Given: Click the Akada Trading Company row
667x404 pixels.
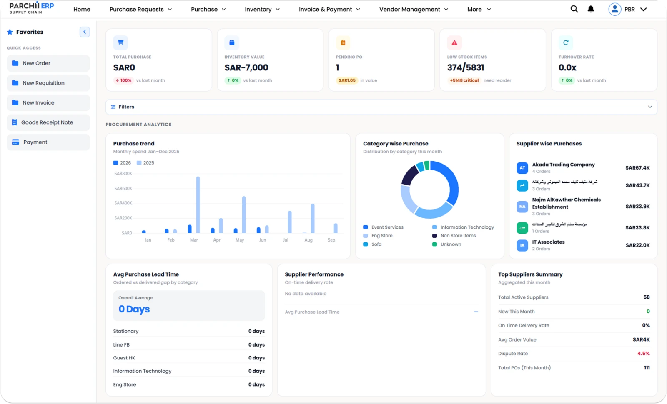Looking at the screenshot, I should pos(583,168).
